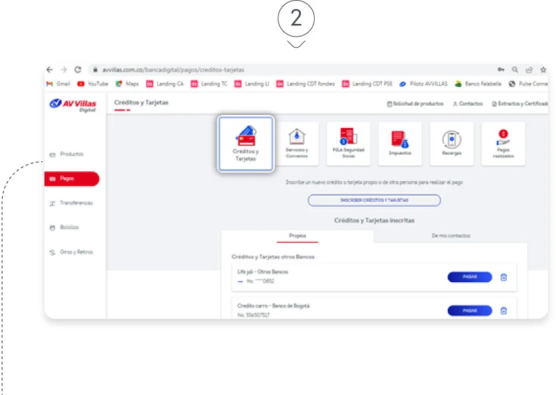Viewport: 556px width, 395px height.
Task: Open PILA Seguridad Social payments
Action: point(349,143)
